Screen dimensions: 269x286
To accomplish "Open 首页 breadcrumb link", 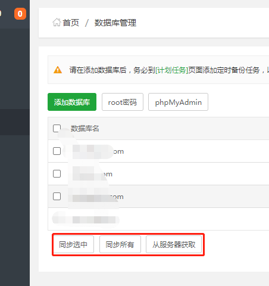I will [x=71, y=23].
